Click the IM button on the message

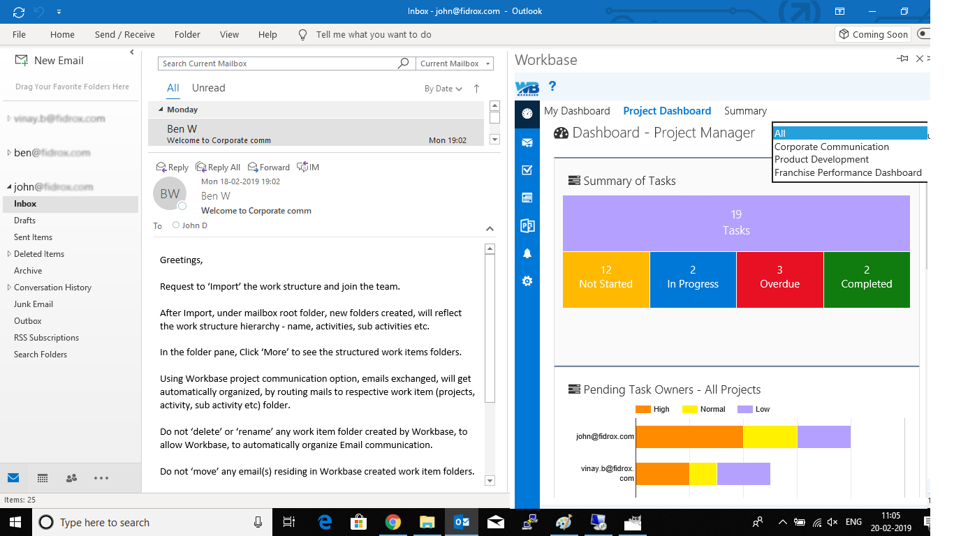coord(308,167)
